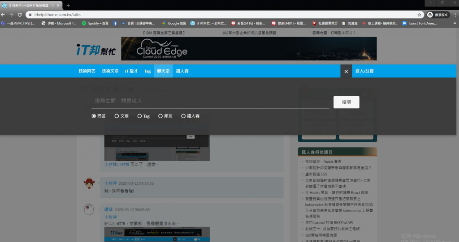The image size is (459, 242).
Task: Open the 群創(3481) stock bookmark
Action: pos(289,23)
